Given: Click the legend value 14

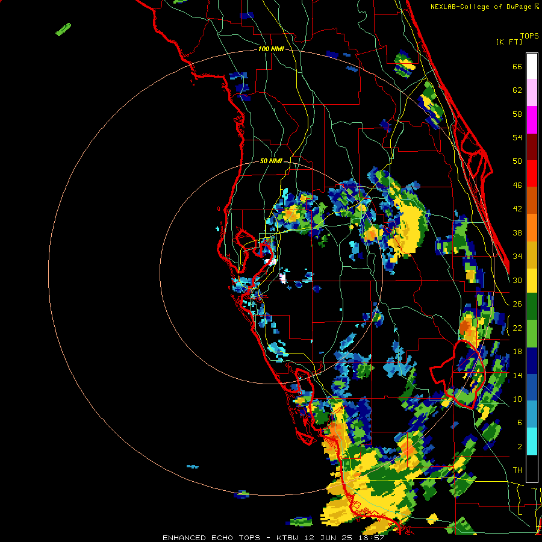Looking at the screenshot, I should 517,375.
